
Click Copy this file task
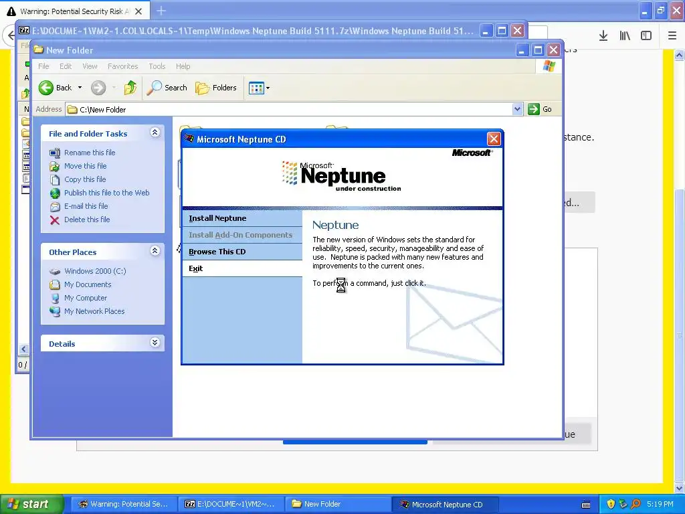tap(85, 179)
